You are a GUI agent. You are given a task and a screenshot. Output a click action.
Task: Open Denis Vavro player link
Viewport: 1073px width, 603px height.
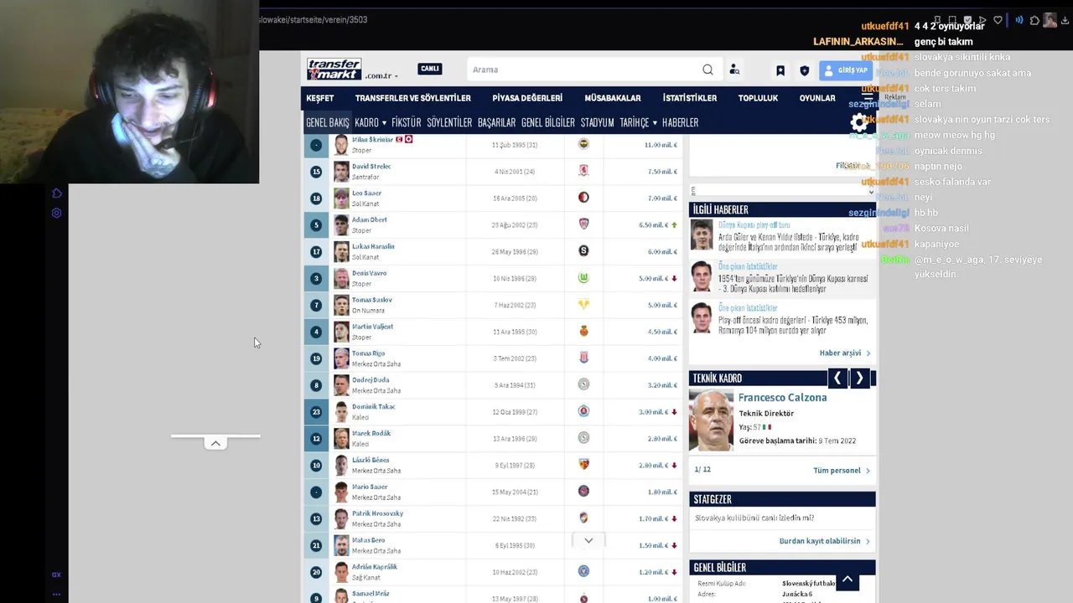[x=369, y=273]
